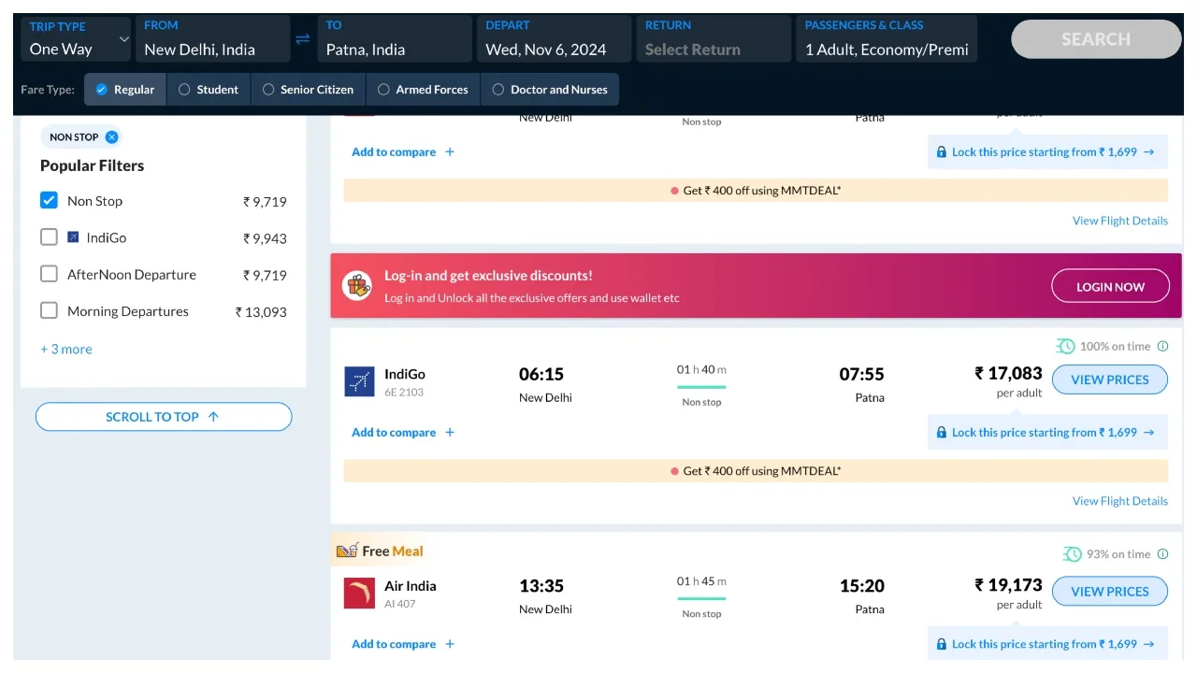This screenshot has width=1197, height=673.
Task: Click the IndiGo airline logo in flight row
Action: point(359,381)
